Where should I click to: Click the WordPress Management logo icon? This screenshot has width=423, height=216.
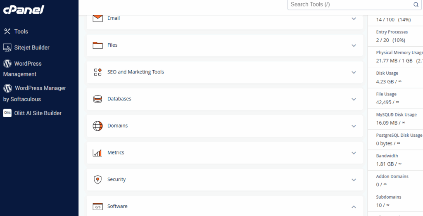click(7, 64)
